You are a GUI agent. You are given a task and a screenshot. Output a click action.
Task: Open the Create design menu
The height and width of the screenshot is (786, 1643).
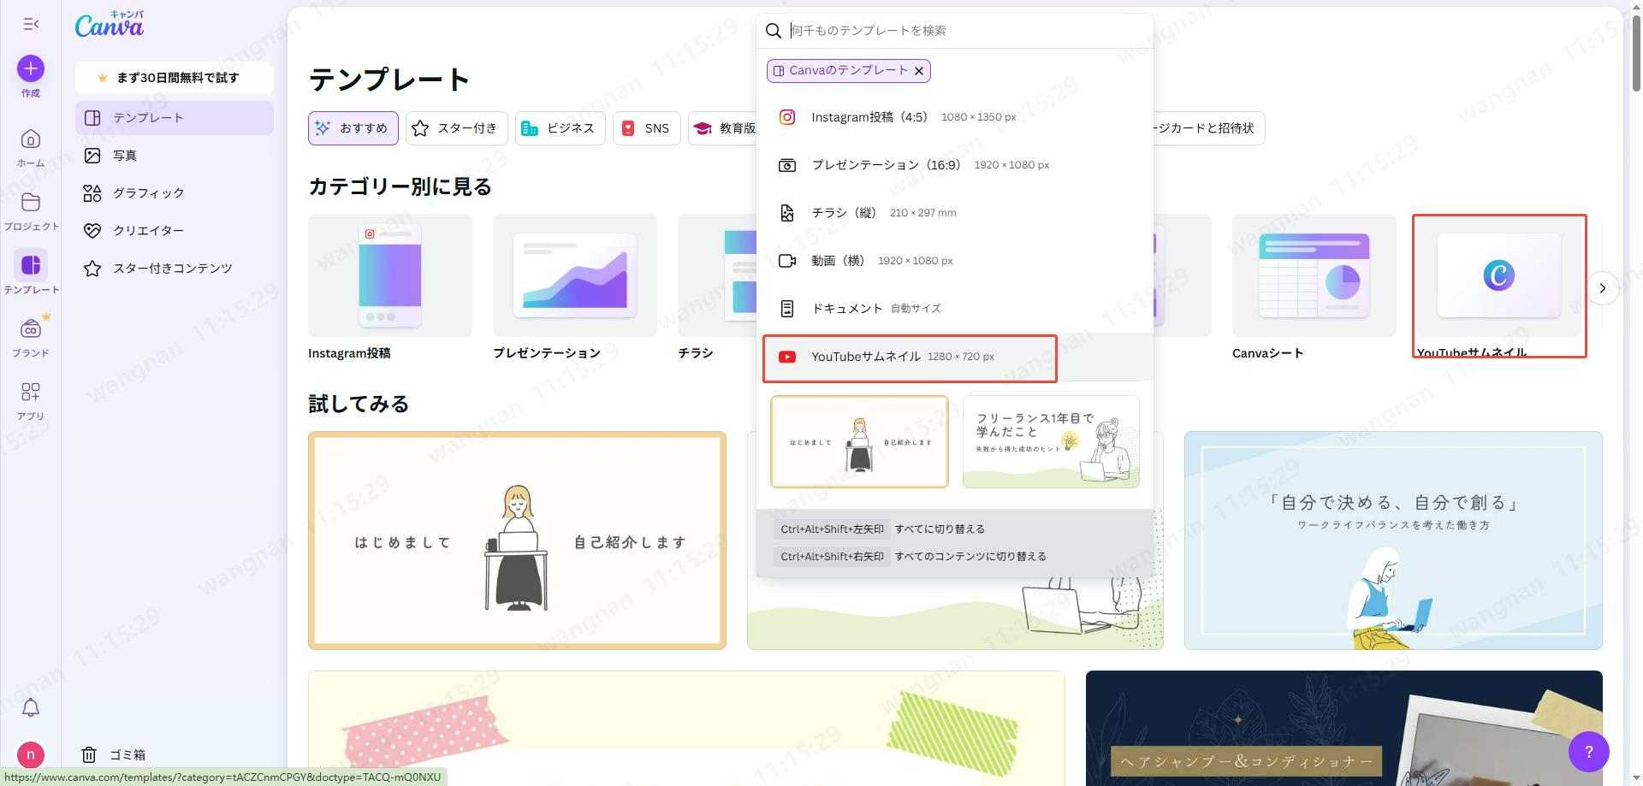coord(30,68)
